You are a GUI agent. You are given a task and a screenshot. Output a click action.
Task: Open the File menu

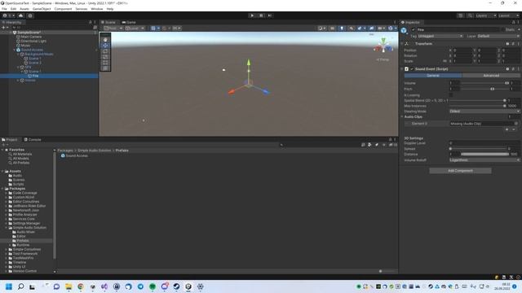tap(4, 9)
